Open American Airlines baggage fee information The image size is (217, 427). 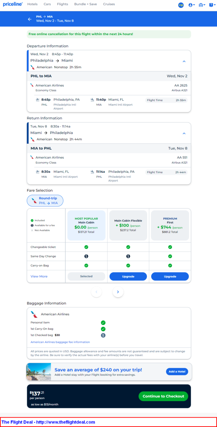point(60,342)
